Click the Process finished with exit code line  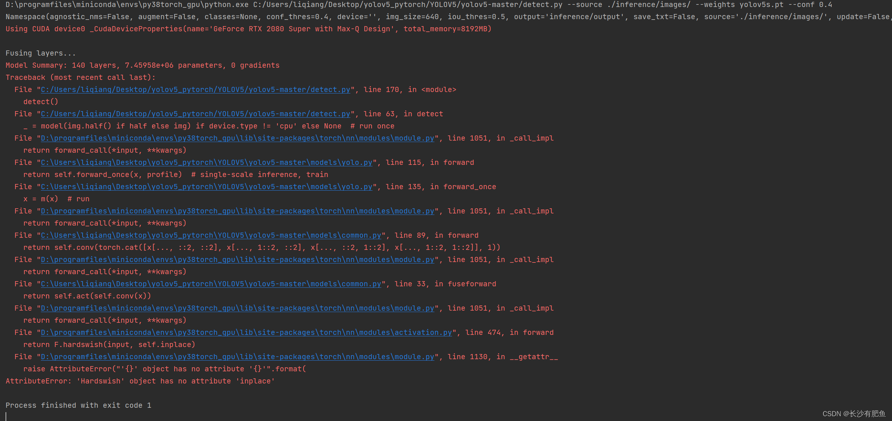click(78, 405)
